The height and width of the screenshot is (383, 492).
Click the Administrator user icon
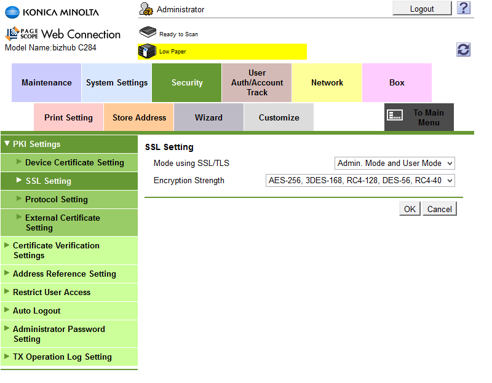(x=146, y=9)
